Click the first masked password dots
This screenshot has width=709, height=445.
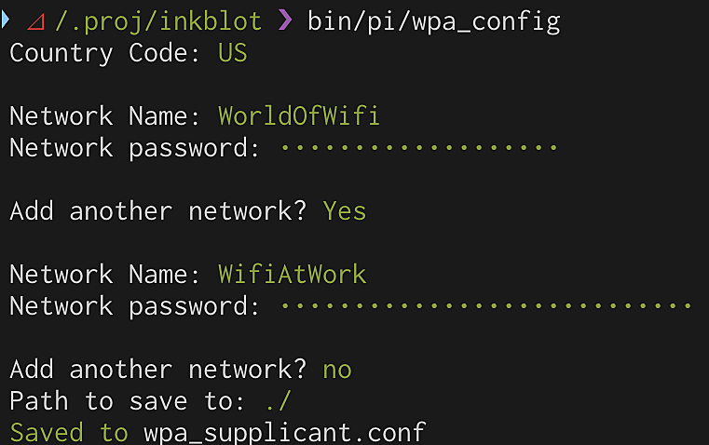pos(418,147)
